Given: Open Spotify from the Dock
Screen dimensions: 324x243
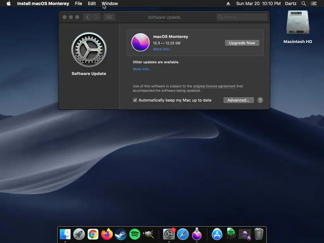Looking at the screenshot, I should [x=135, y=234].
